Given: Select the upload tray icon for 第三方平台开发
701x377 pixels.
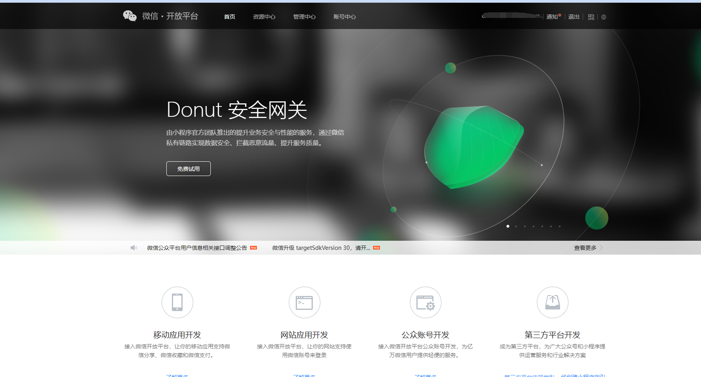Looking at the screenshot, I should (x=553, y=302).
